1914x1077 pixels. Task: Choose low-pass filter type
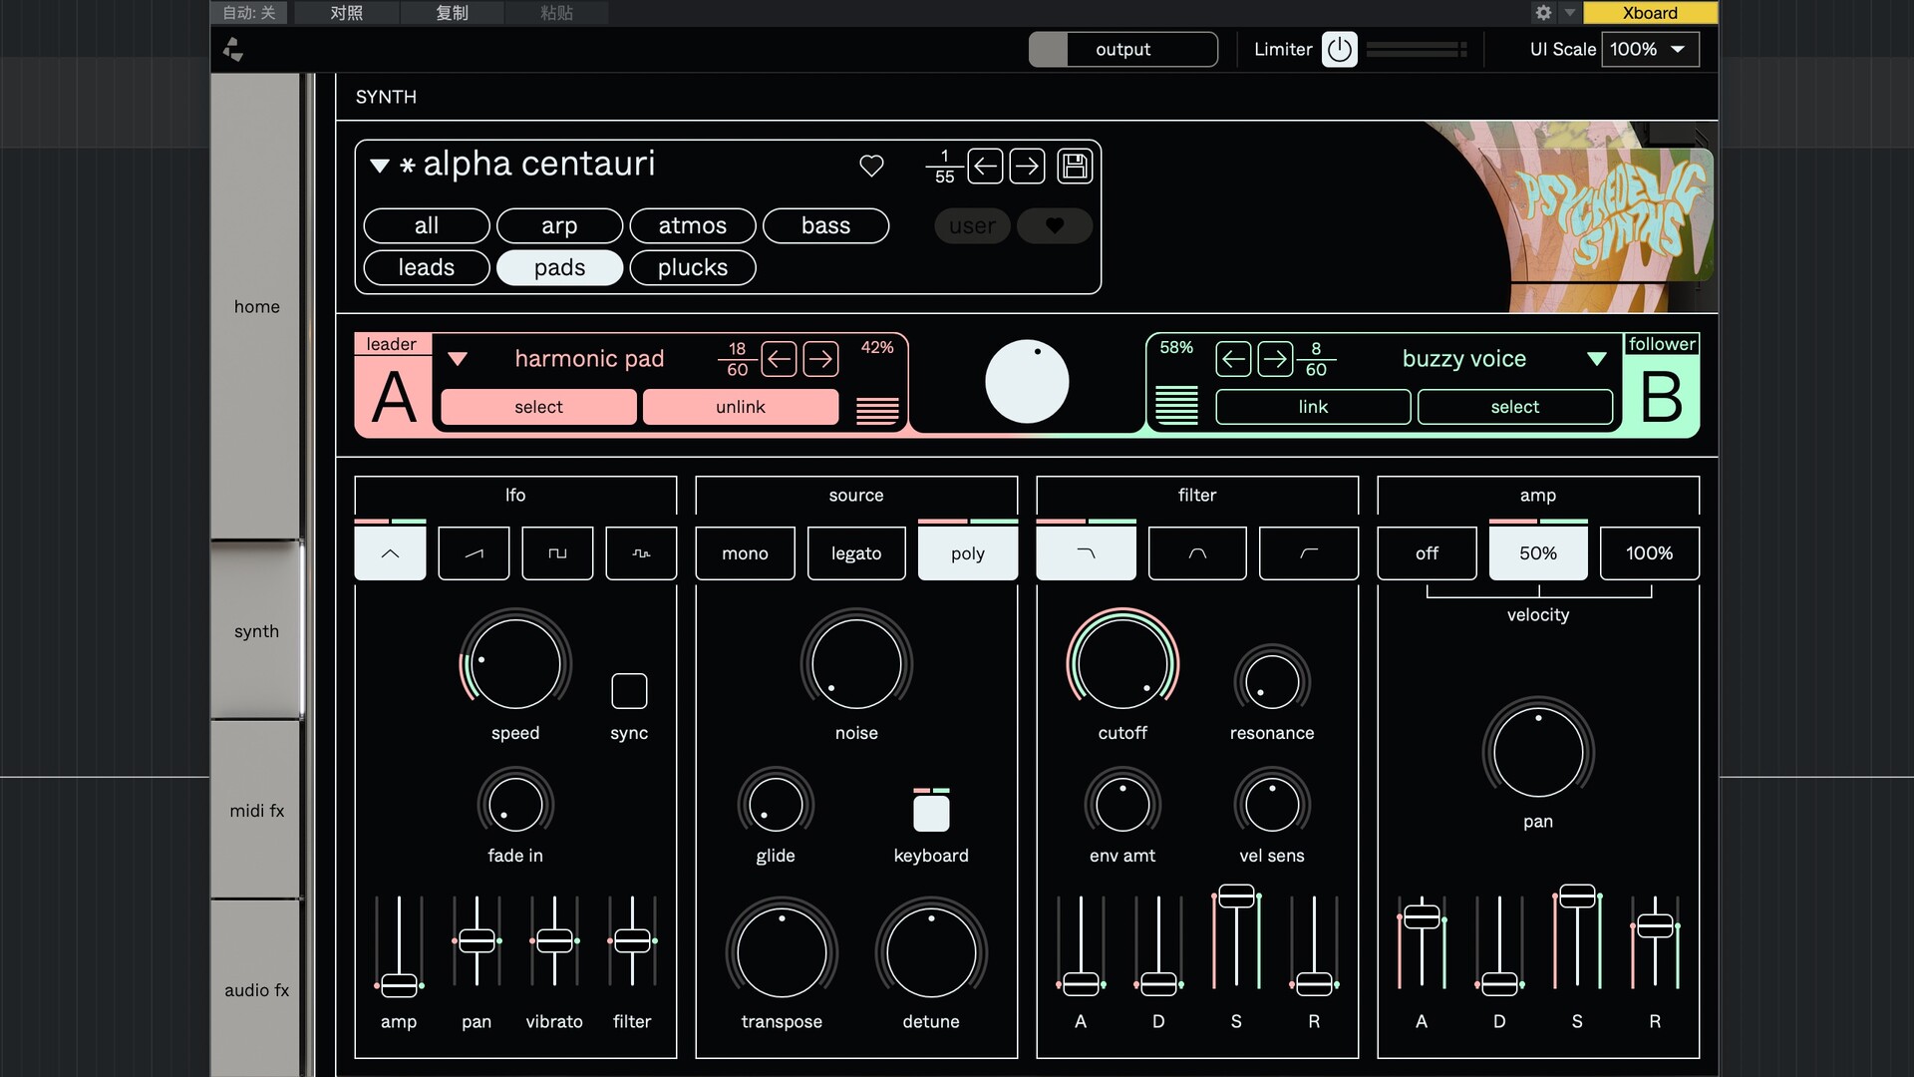(x=1086, y=553)
